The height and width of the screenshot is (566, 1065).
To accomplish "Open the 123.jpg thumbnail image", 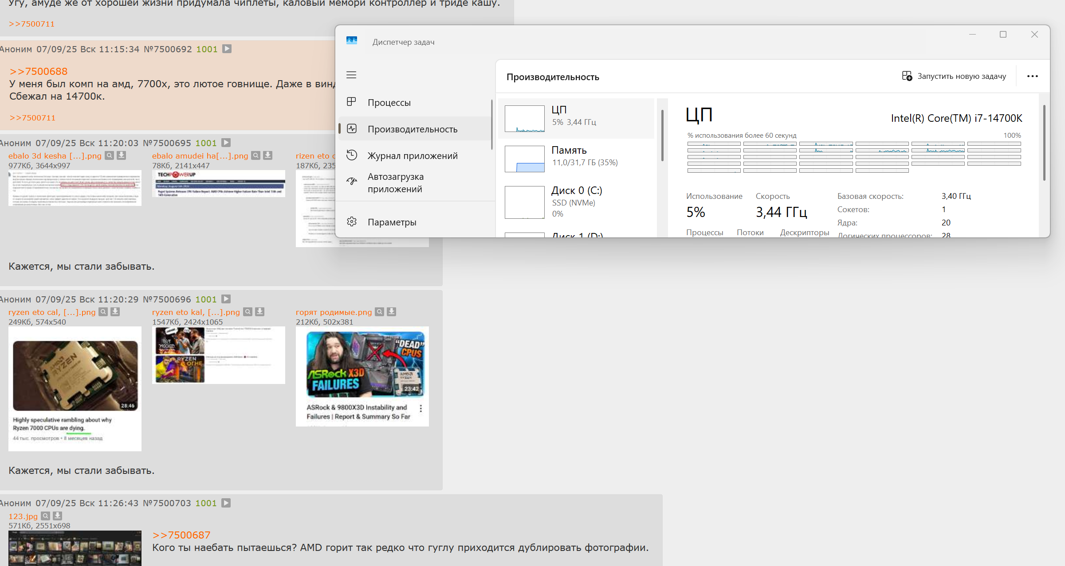I will [75, 548].
